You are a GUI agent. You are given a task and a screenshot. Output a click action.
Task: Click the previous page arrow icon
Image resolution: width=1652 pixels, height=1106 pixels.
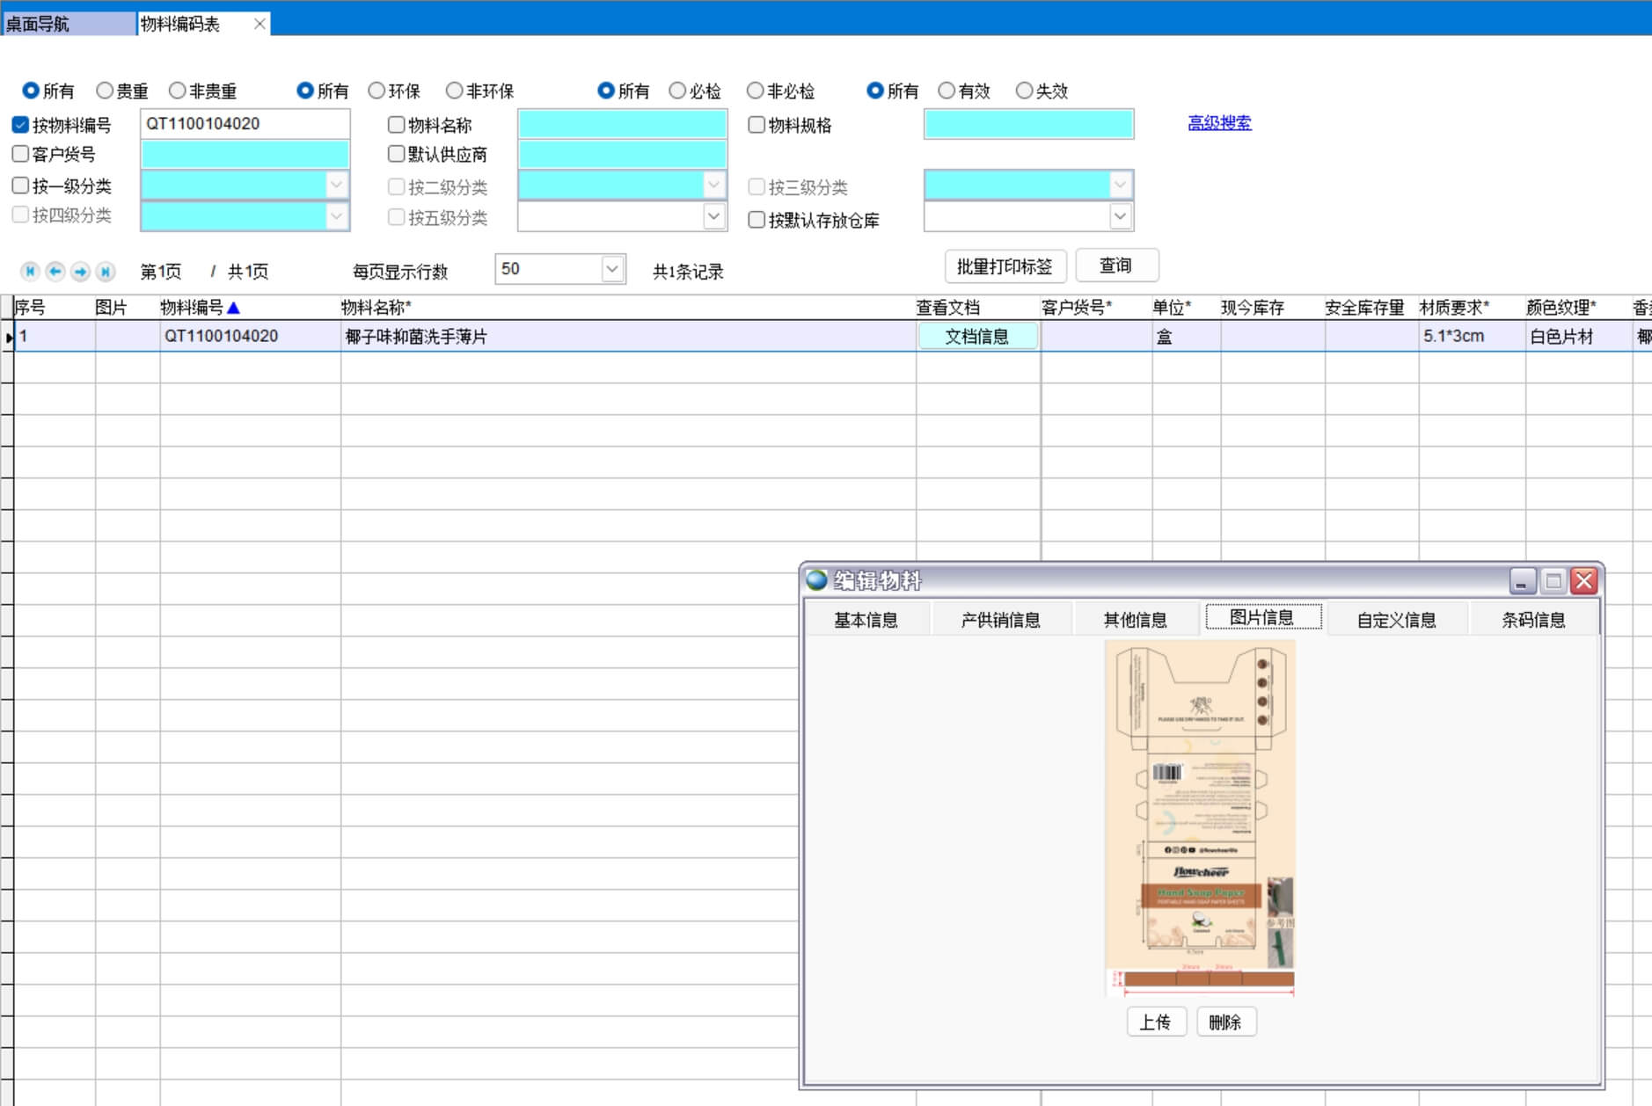coord(55,272)
